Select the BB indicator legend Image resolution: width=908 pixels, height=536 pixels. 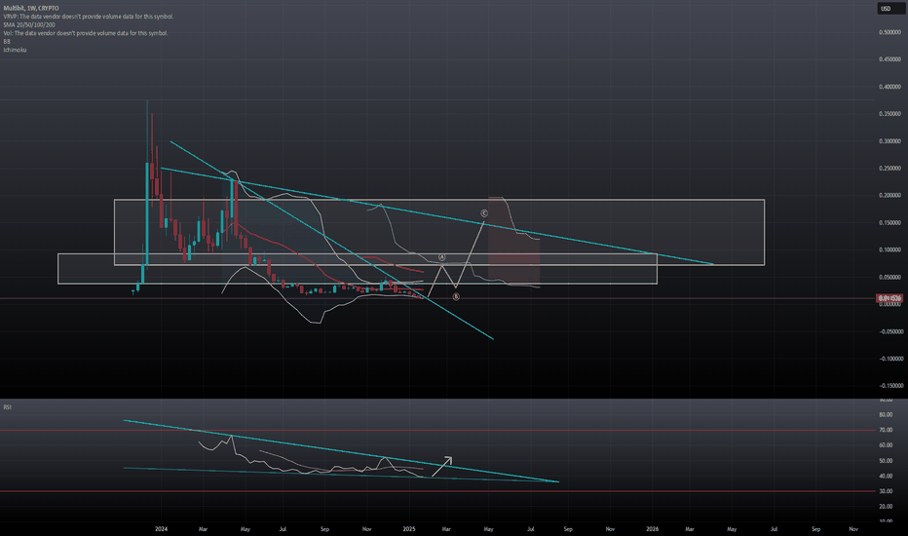coord(7,41)
